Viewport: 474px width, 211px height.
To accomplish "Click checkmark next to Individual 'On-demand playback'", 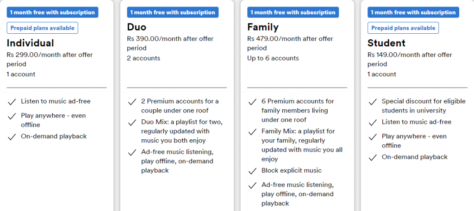I will [12, 137].
